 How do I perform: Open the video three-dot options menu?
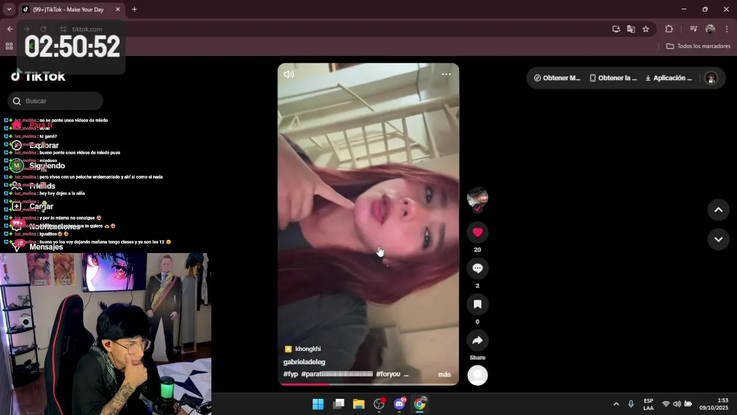coord(446,74)
